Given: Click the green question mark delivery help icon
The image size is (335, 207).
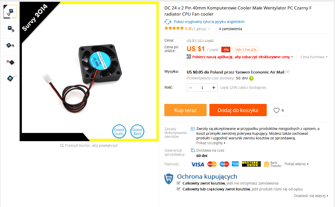Looking at the screenshot, I should (x=251, y=78).
